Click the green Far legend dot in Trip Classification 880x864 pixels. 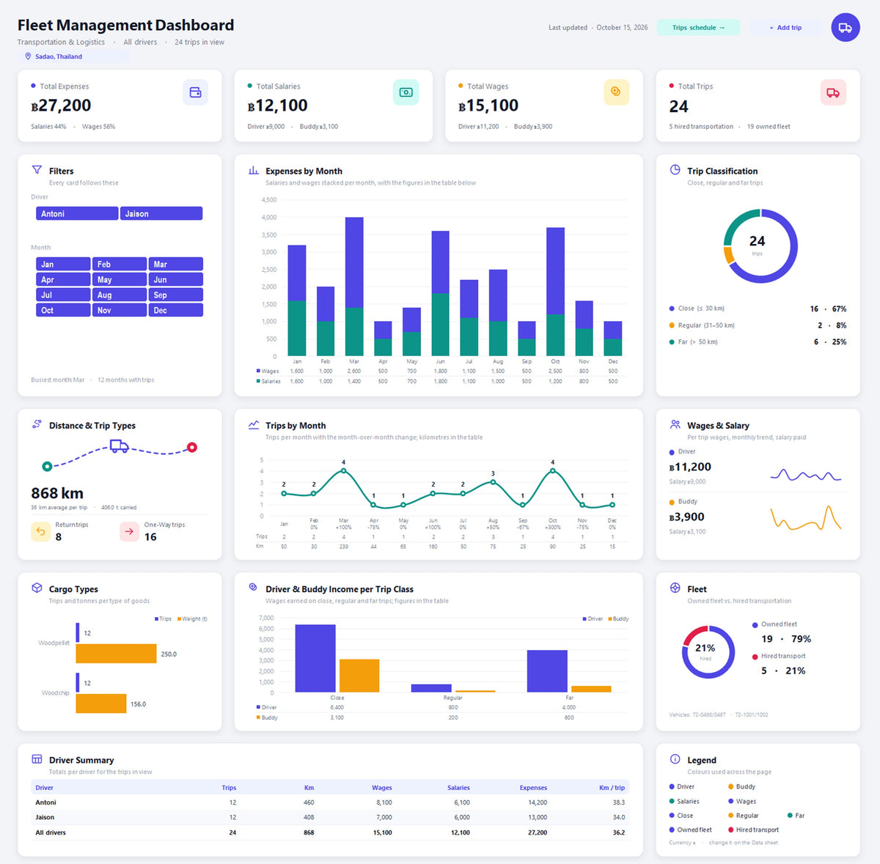pyautogui.click(x=672, y=341)
